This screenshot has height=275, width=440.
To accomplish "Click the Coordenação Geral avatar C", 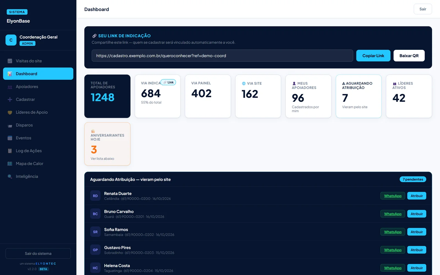I will click(x=11, y=40).
